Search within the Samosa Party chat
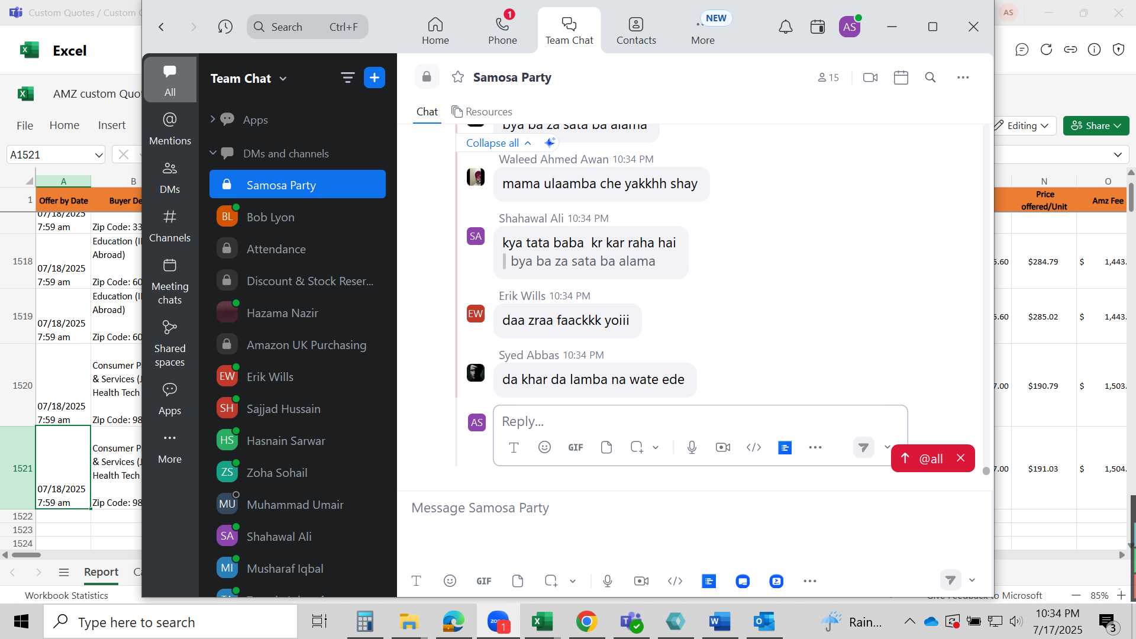Screen dimensions: 1136x639 (930, 78)
